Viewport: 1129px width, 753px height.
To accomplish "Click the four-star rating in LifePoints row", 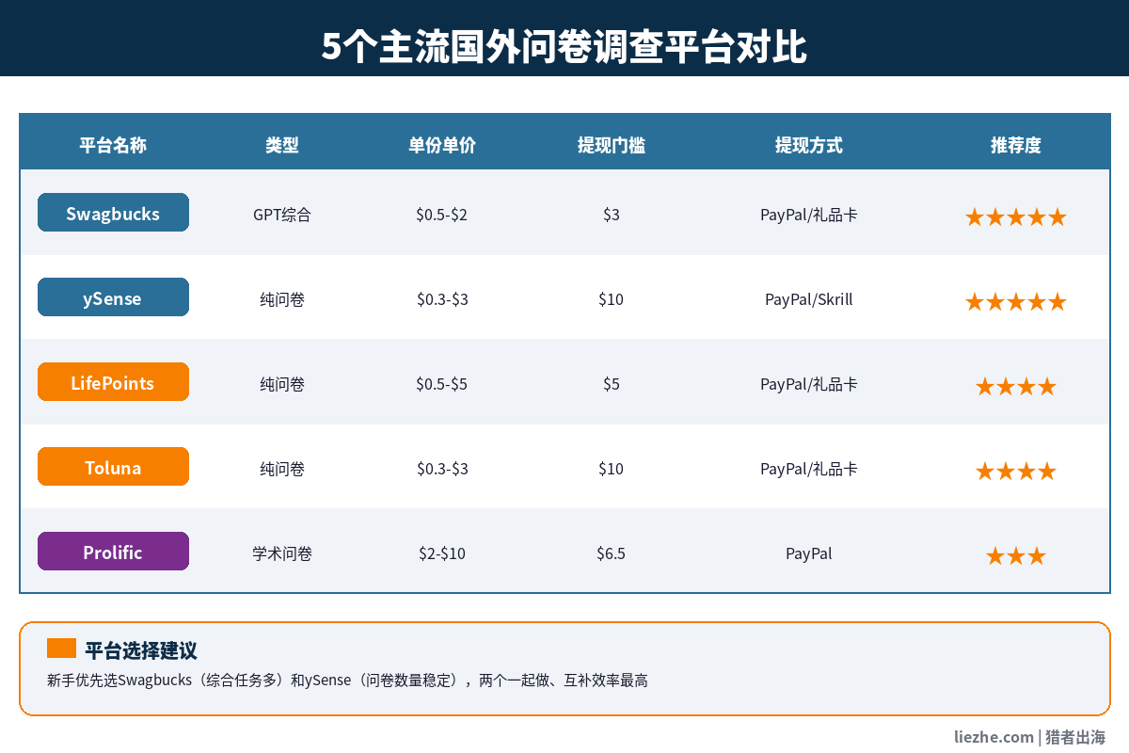I will pos(1016,387).
